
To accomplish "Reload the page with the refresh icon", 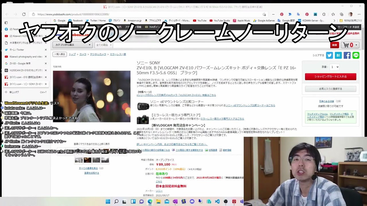I will 24,14.
